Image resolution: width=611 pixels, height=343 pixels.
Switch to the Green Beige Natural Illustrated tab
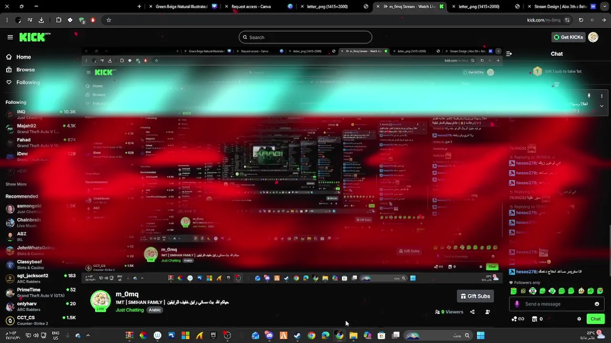pos(181,7)
